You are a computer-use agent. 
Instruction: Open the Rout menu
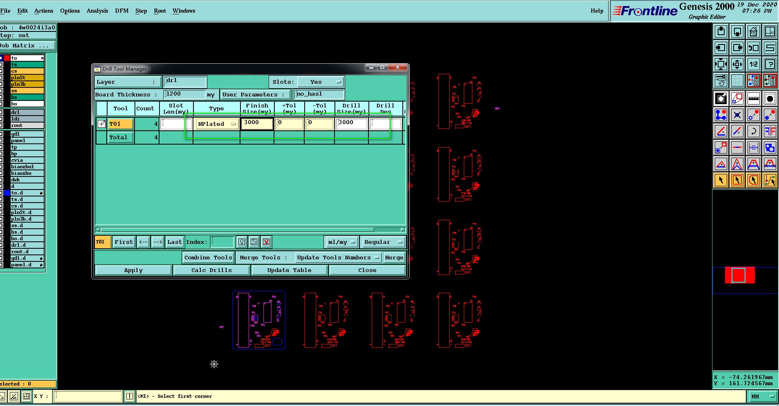[x=160, y=11]
